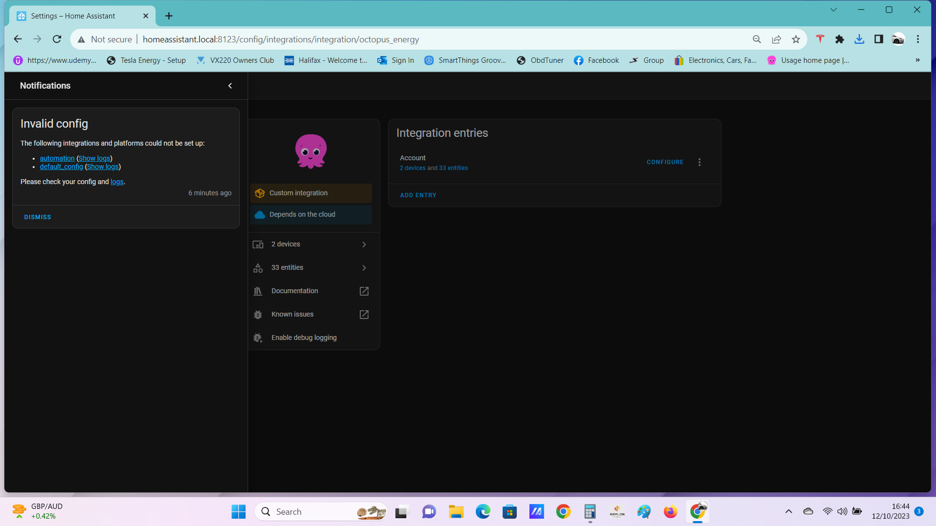Open File Explorer from the taskbar
Viewport: 936px width, 526px height.
coord(456,511)
